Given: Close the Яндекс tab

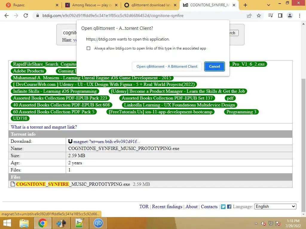Looking at the screenshot, I should 57,5.
